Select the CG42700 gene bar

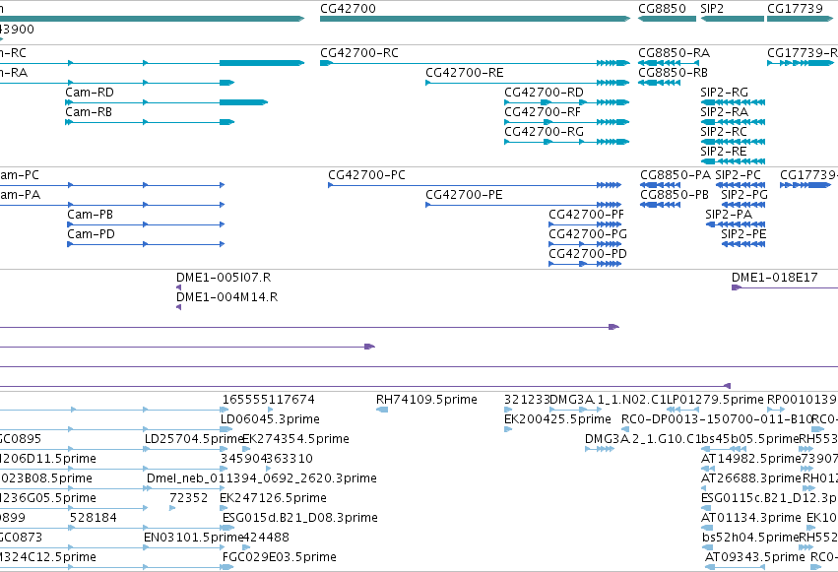tap(475, 19)
